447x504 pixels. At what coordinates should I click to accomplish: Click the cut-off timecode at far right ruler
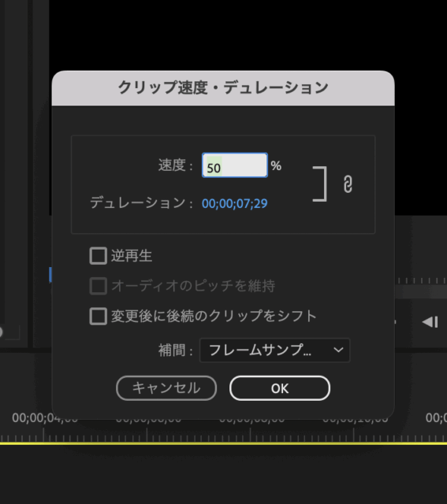pyautogui.click(x=436, y=418)
